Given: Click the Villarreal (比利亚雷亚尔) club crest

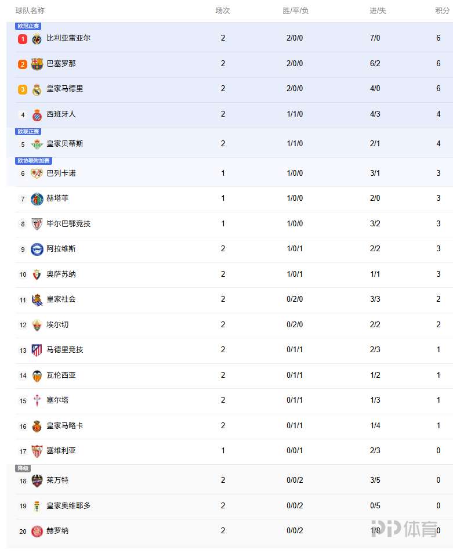Looking at the screenshot, I should point(37,39).
